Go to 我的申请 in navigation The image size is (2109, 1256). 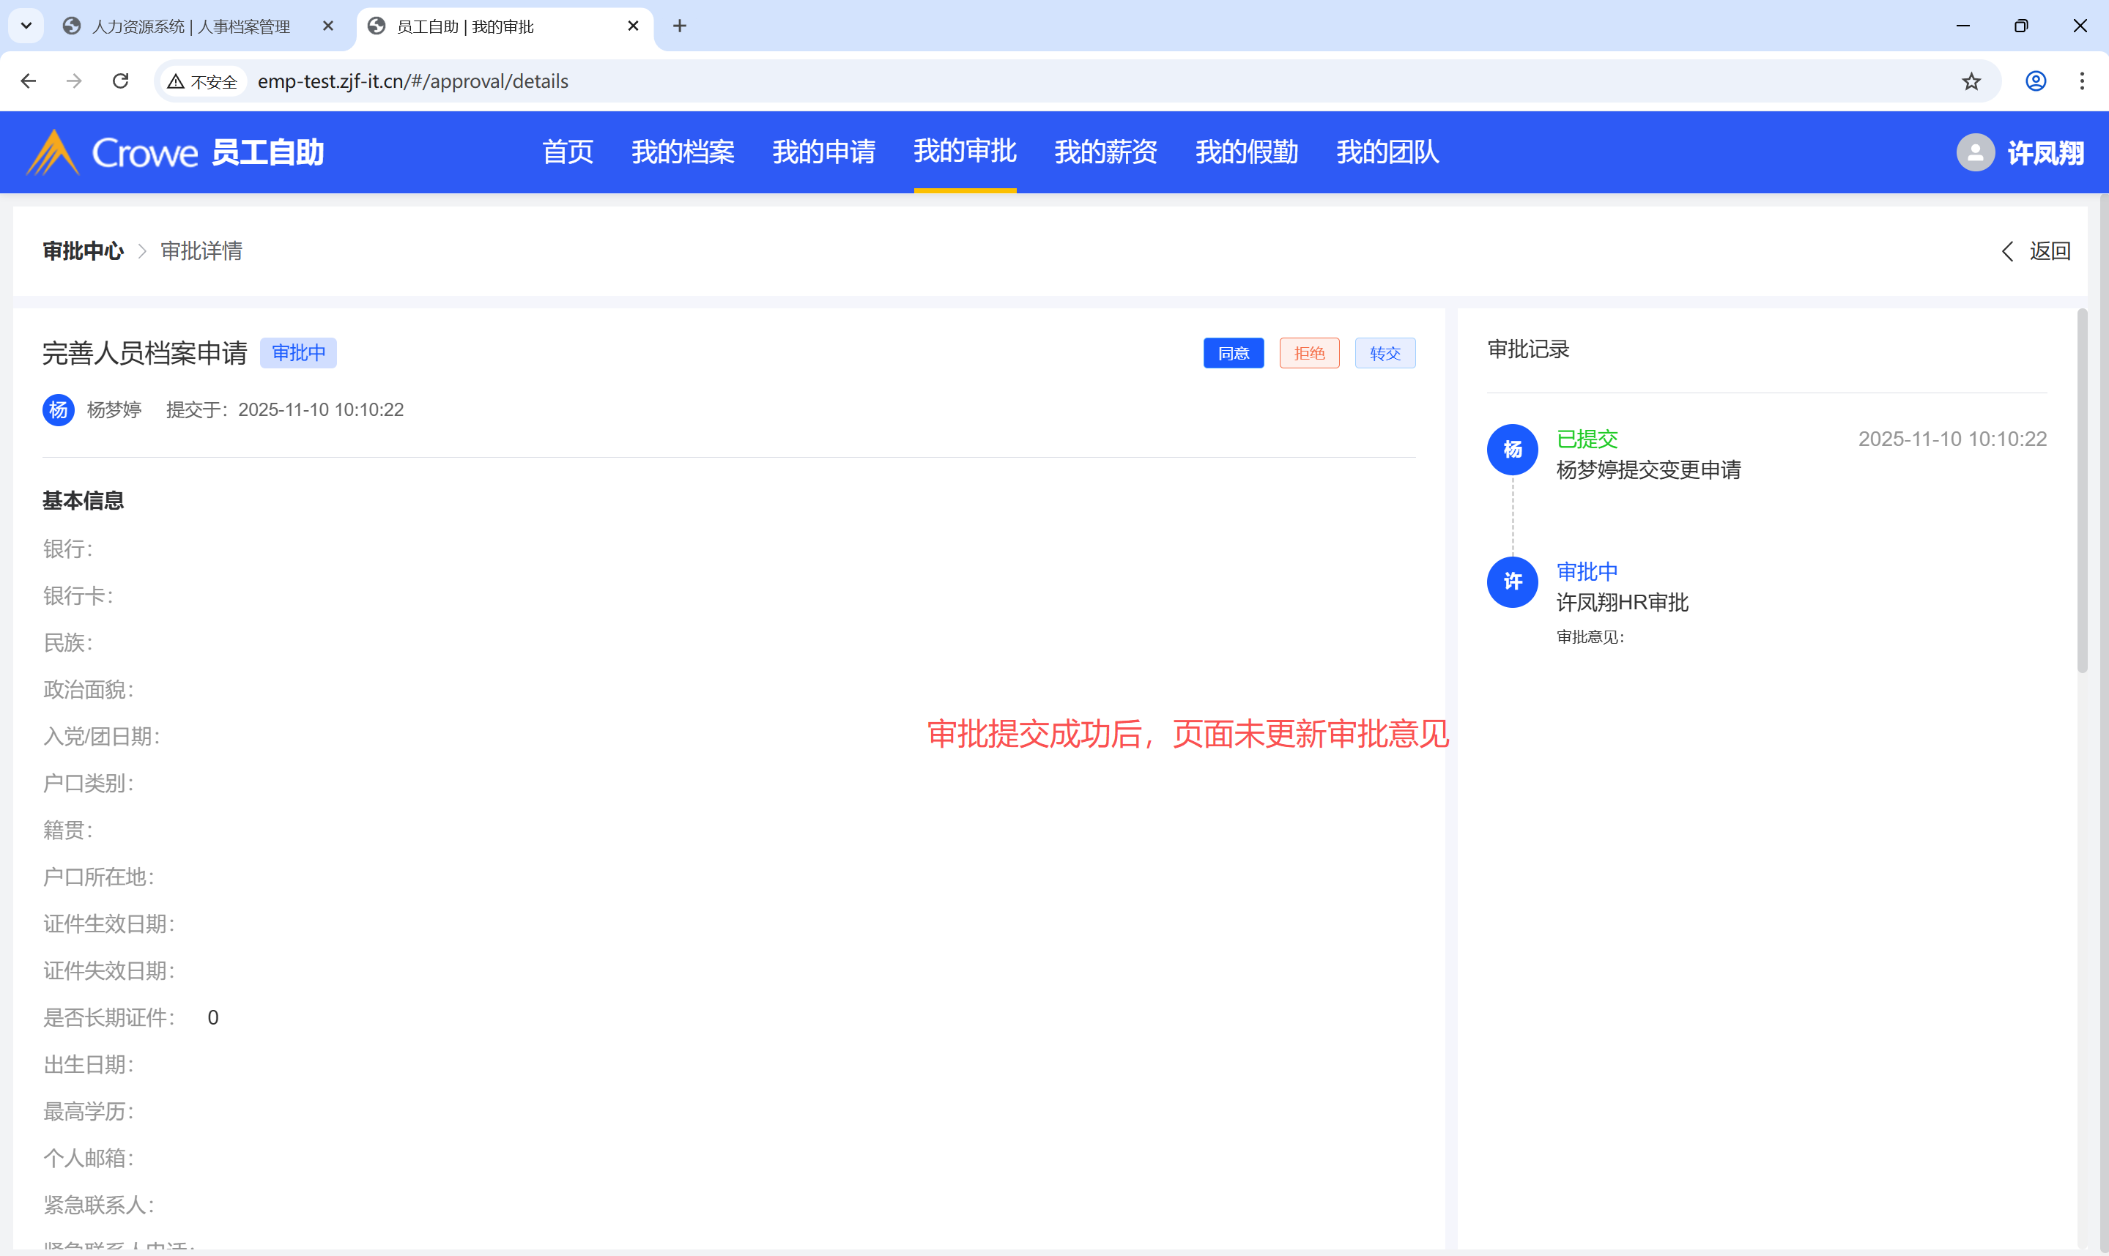point(823,152)
